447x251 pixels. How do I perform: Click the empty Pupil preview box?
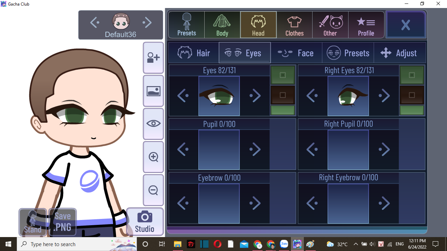pos(219,150)
